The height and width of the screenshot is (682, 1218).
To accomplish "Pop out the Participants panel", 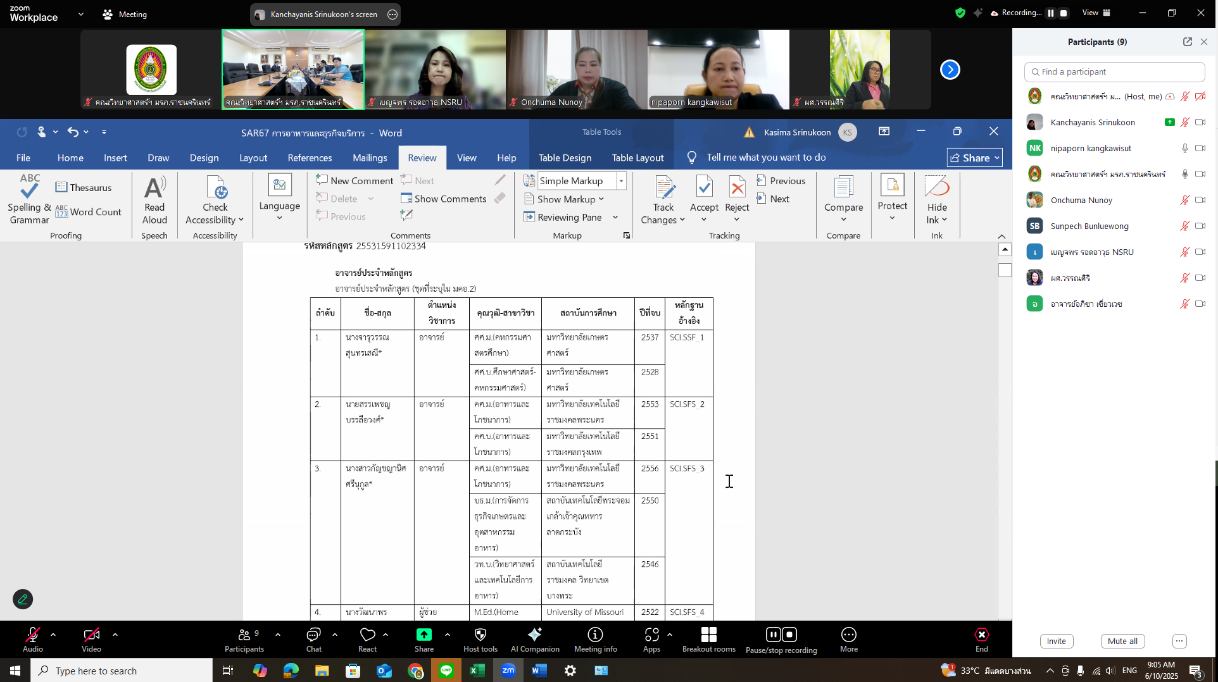I will click(1187, 42).
